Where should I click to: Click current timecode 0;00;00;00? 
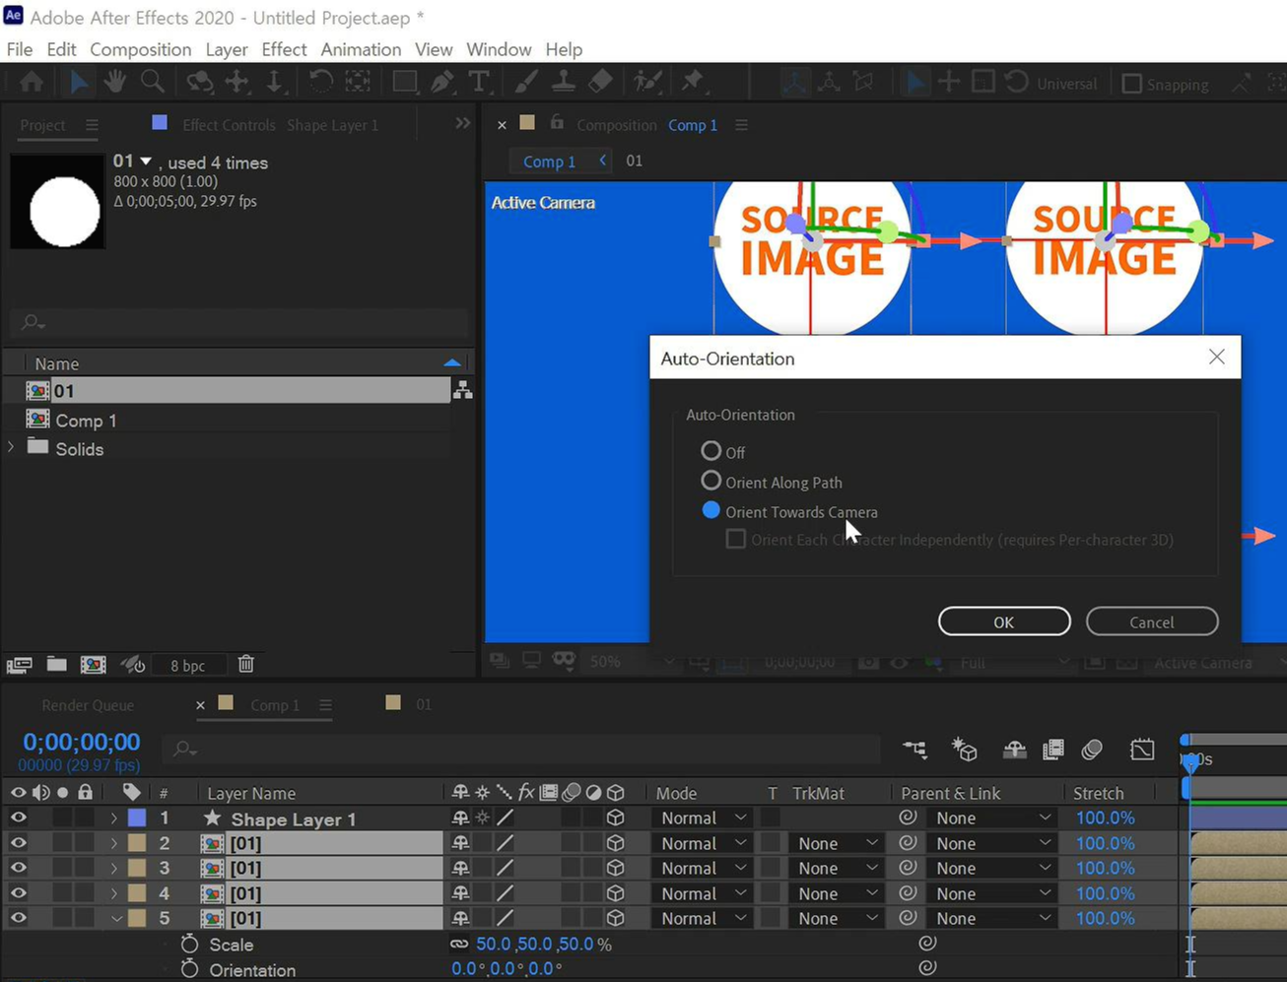click(x=82, y=742)
